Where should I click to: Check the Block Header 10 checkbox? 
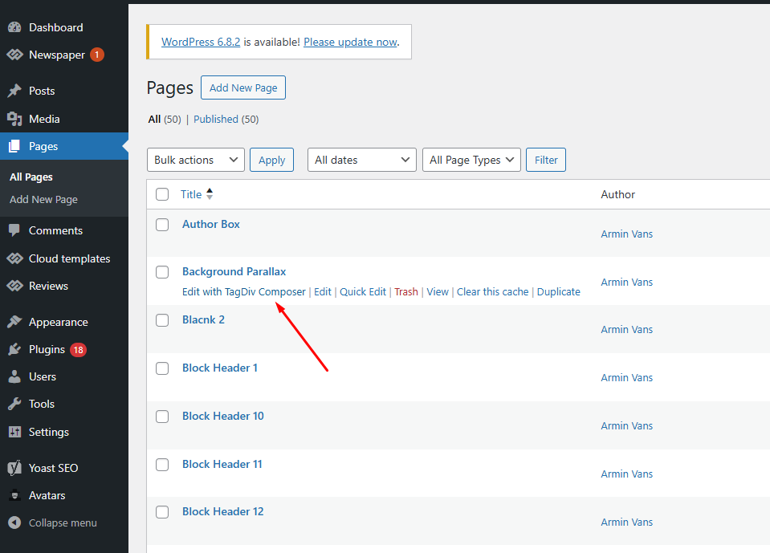162,416
